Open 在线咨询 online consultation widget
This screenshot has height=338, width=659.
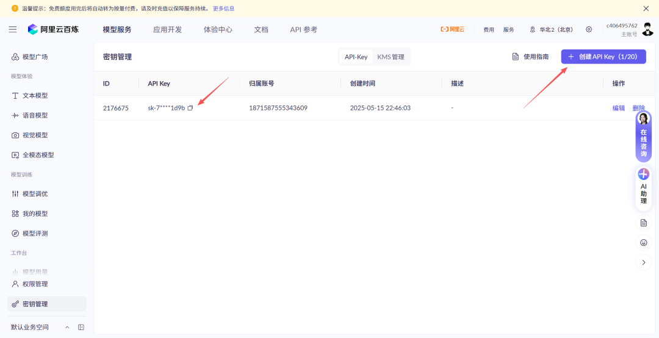643,137
